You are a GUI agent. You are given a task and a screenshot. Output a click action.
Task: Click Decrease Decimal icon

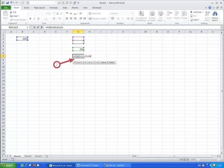tap(132, 18)
